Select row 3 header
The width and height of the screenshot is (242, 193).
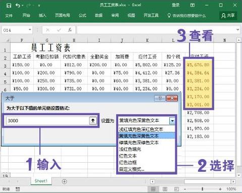(5, 66)
